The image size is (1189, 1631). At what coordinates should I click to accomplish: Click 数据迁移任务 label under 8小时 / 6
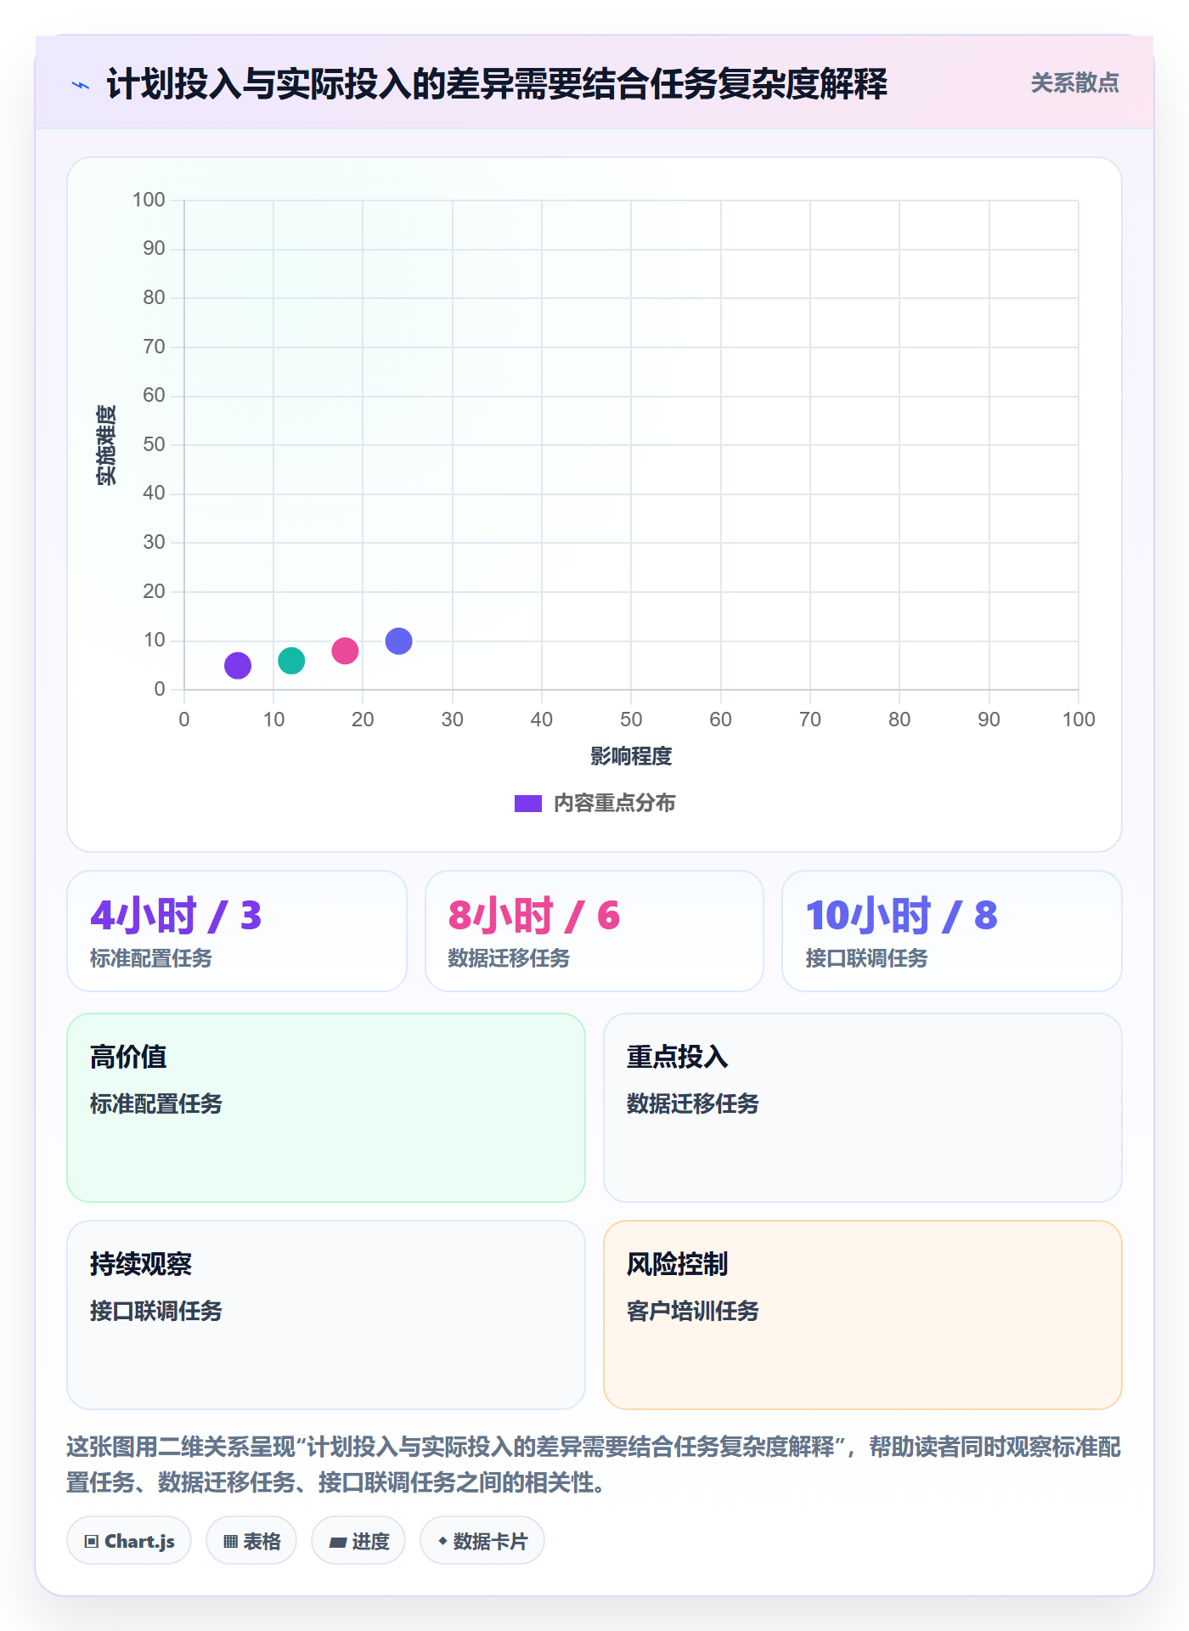pos(509,958)
